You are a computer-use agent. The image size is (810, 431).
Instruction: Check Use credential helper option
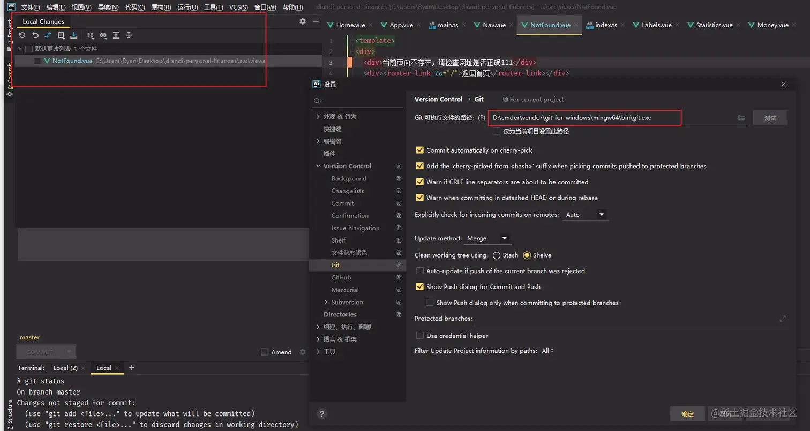(419, 336)
